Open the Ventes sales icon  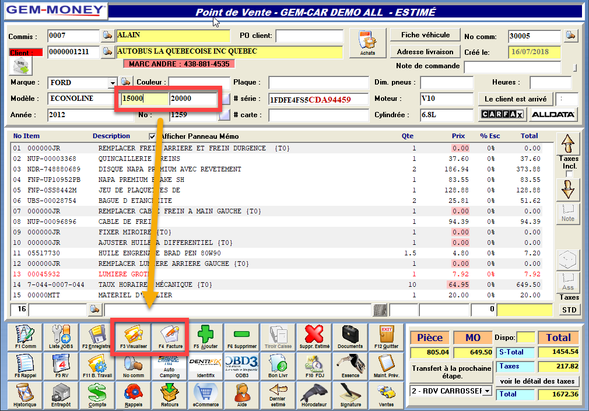point(386,395)
